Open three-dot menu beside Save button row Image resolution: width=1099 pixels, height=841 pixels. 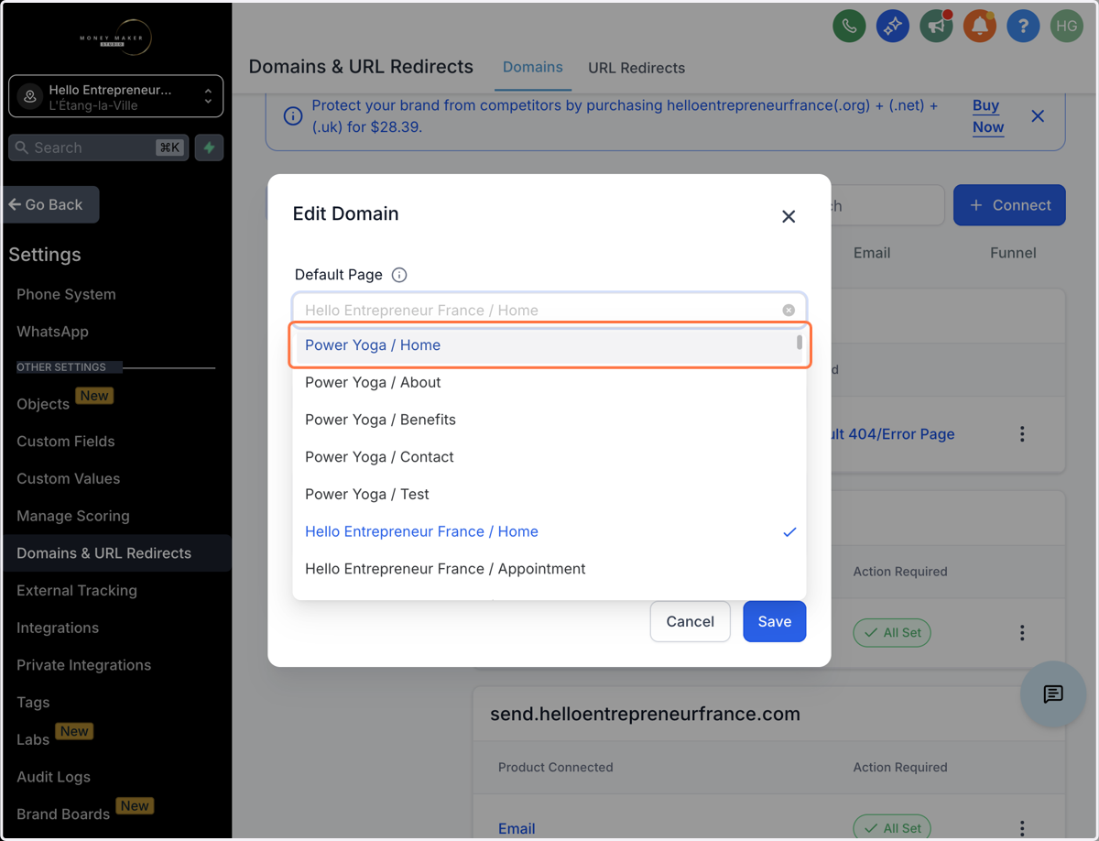pyautogui.click(x=1022, y=632)
